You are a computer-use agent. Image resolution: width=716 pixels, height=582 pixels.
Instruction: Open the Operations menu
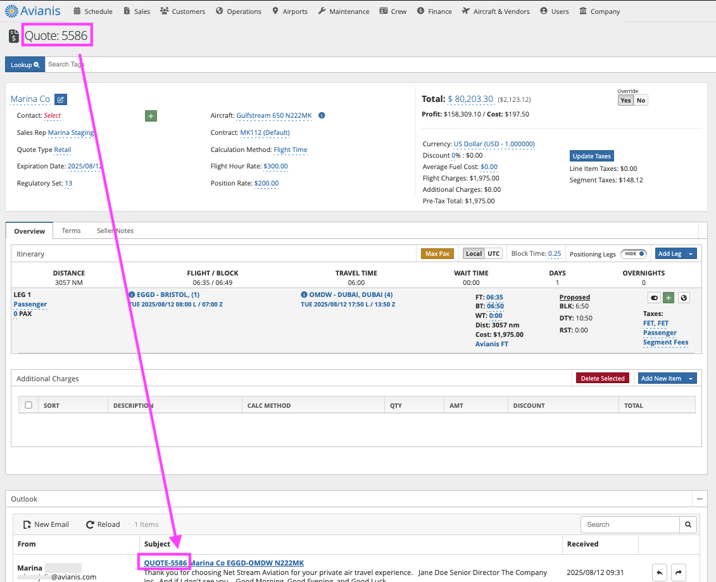pos(239,11)
